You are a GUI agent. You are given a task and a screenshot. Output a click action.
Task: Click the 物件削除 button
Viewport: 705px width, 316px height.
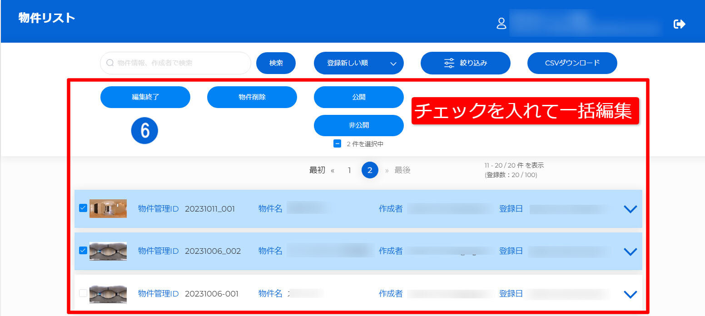tap(252, 97)
